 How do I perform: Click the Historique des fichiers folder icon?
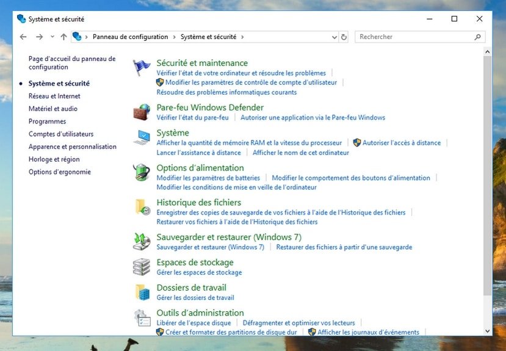point(142,207)
